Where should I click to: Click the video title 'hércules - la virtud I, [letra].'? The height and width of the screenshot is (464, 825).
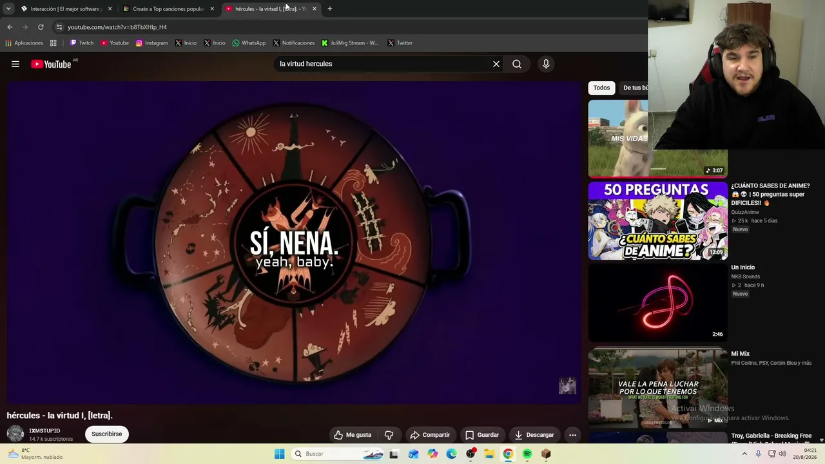point(59,416)
